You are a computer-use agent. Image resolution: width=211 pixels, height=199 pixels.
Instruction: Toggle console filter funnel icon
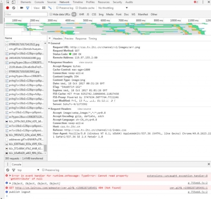coord(14,170)
